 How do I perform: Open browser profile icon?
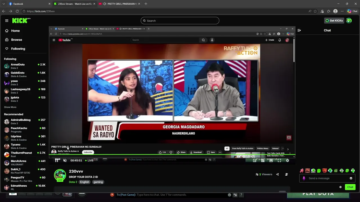pyautogui.click(x=335, y=11)
